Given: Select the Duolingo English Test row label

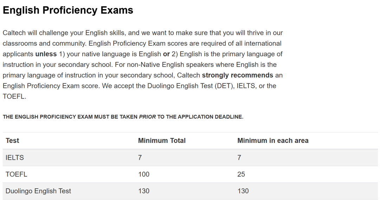Looking at the screenshot, I should click(38, 191).
